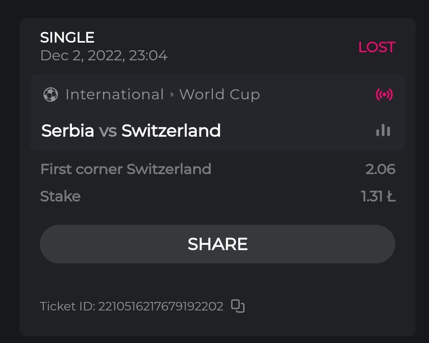This screenshot has width=429, height=343.
Task: Select the Switzerland team name
Action: point(171,131)
